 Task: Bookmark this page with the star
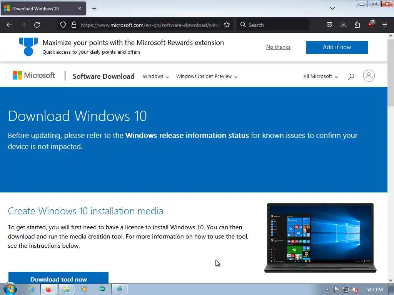pyautogui.click(x=227, y=25)
